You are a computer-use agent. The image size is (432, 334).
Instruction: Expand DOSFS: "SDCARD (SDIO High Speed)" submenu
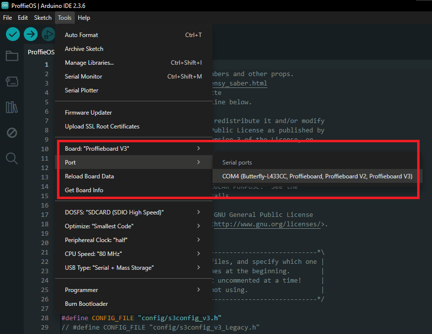point(134,212)
